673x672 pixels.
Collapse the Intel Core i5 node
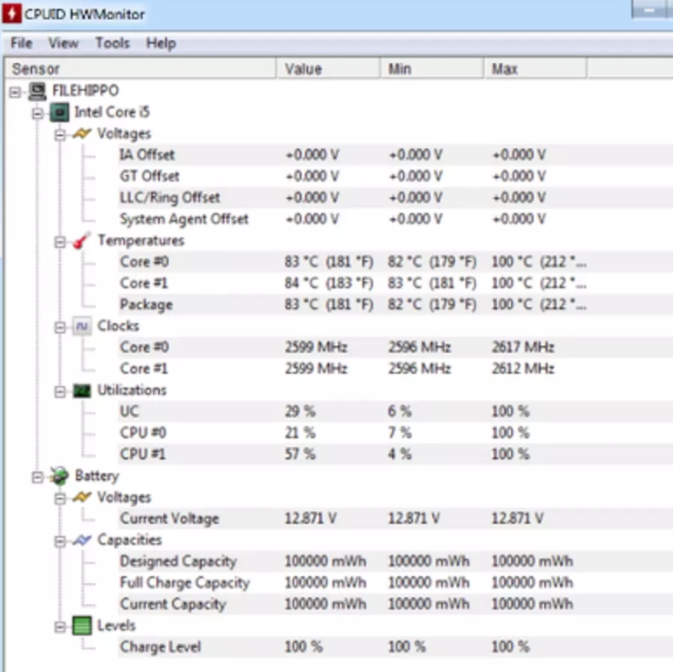tap(38, 113)
